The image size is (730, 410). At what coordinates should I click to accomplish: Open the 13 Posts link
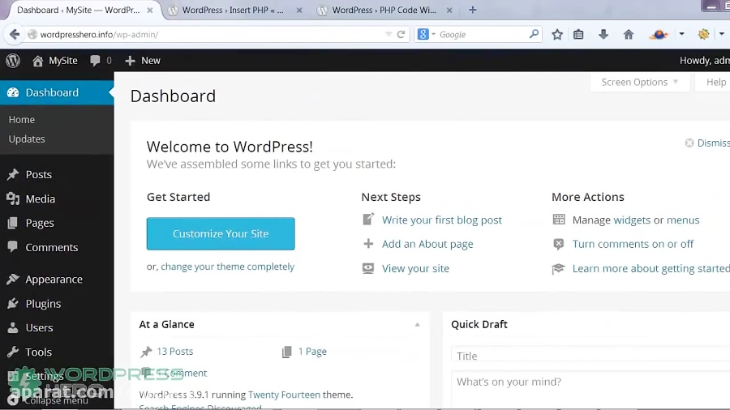pyautogui.click(x=174, y=352)
